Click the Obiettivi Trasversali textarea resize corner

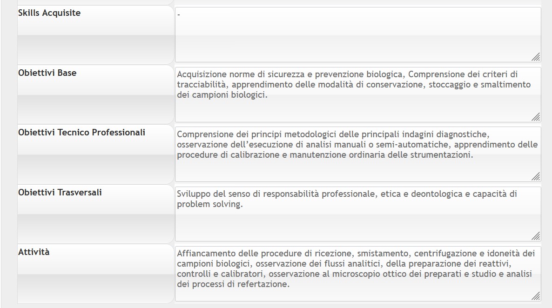536,236
